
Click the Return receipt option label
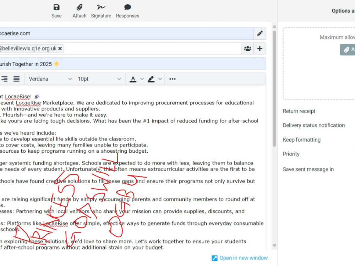point(299,111)
